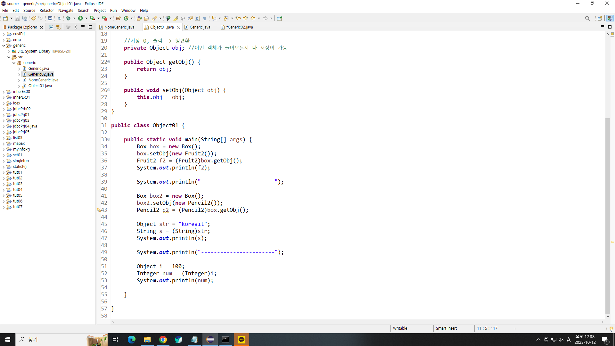Open the Refactor menu
615x346 pixels.
pos(46,10)
